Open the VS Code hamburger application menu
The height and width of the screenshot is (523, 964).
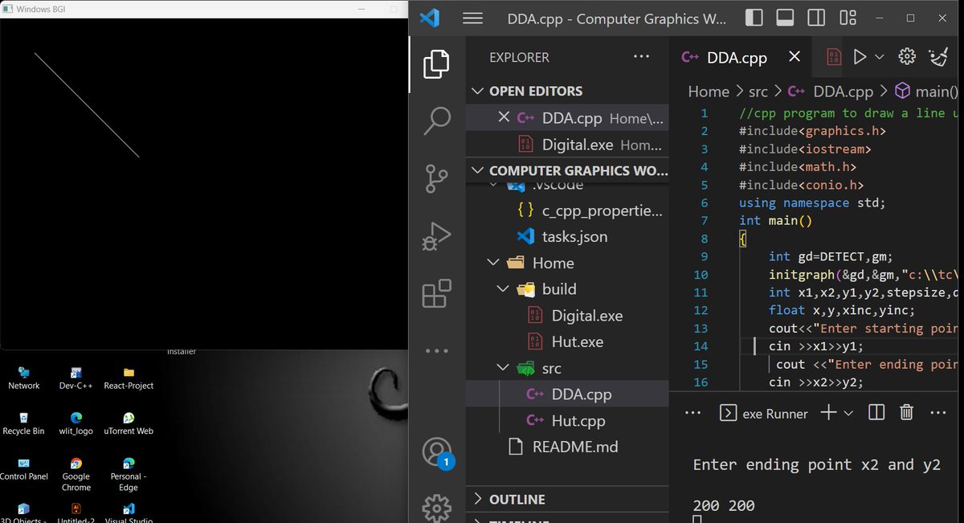[x=473, y=18]
